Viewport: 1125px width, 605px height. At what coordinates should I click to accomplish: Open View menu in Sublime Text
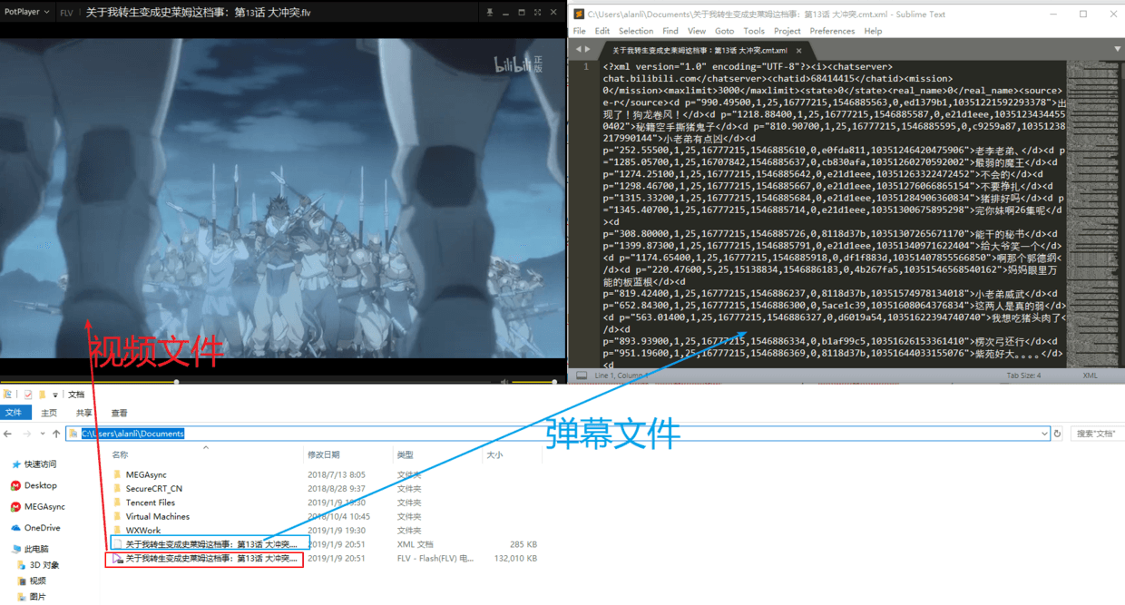[698, 31]
